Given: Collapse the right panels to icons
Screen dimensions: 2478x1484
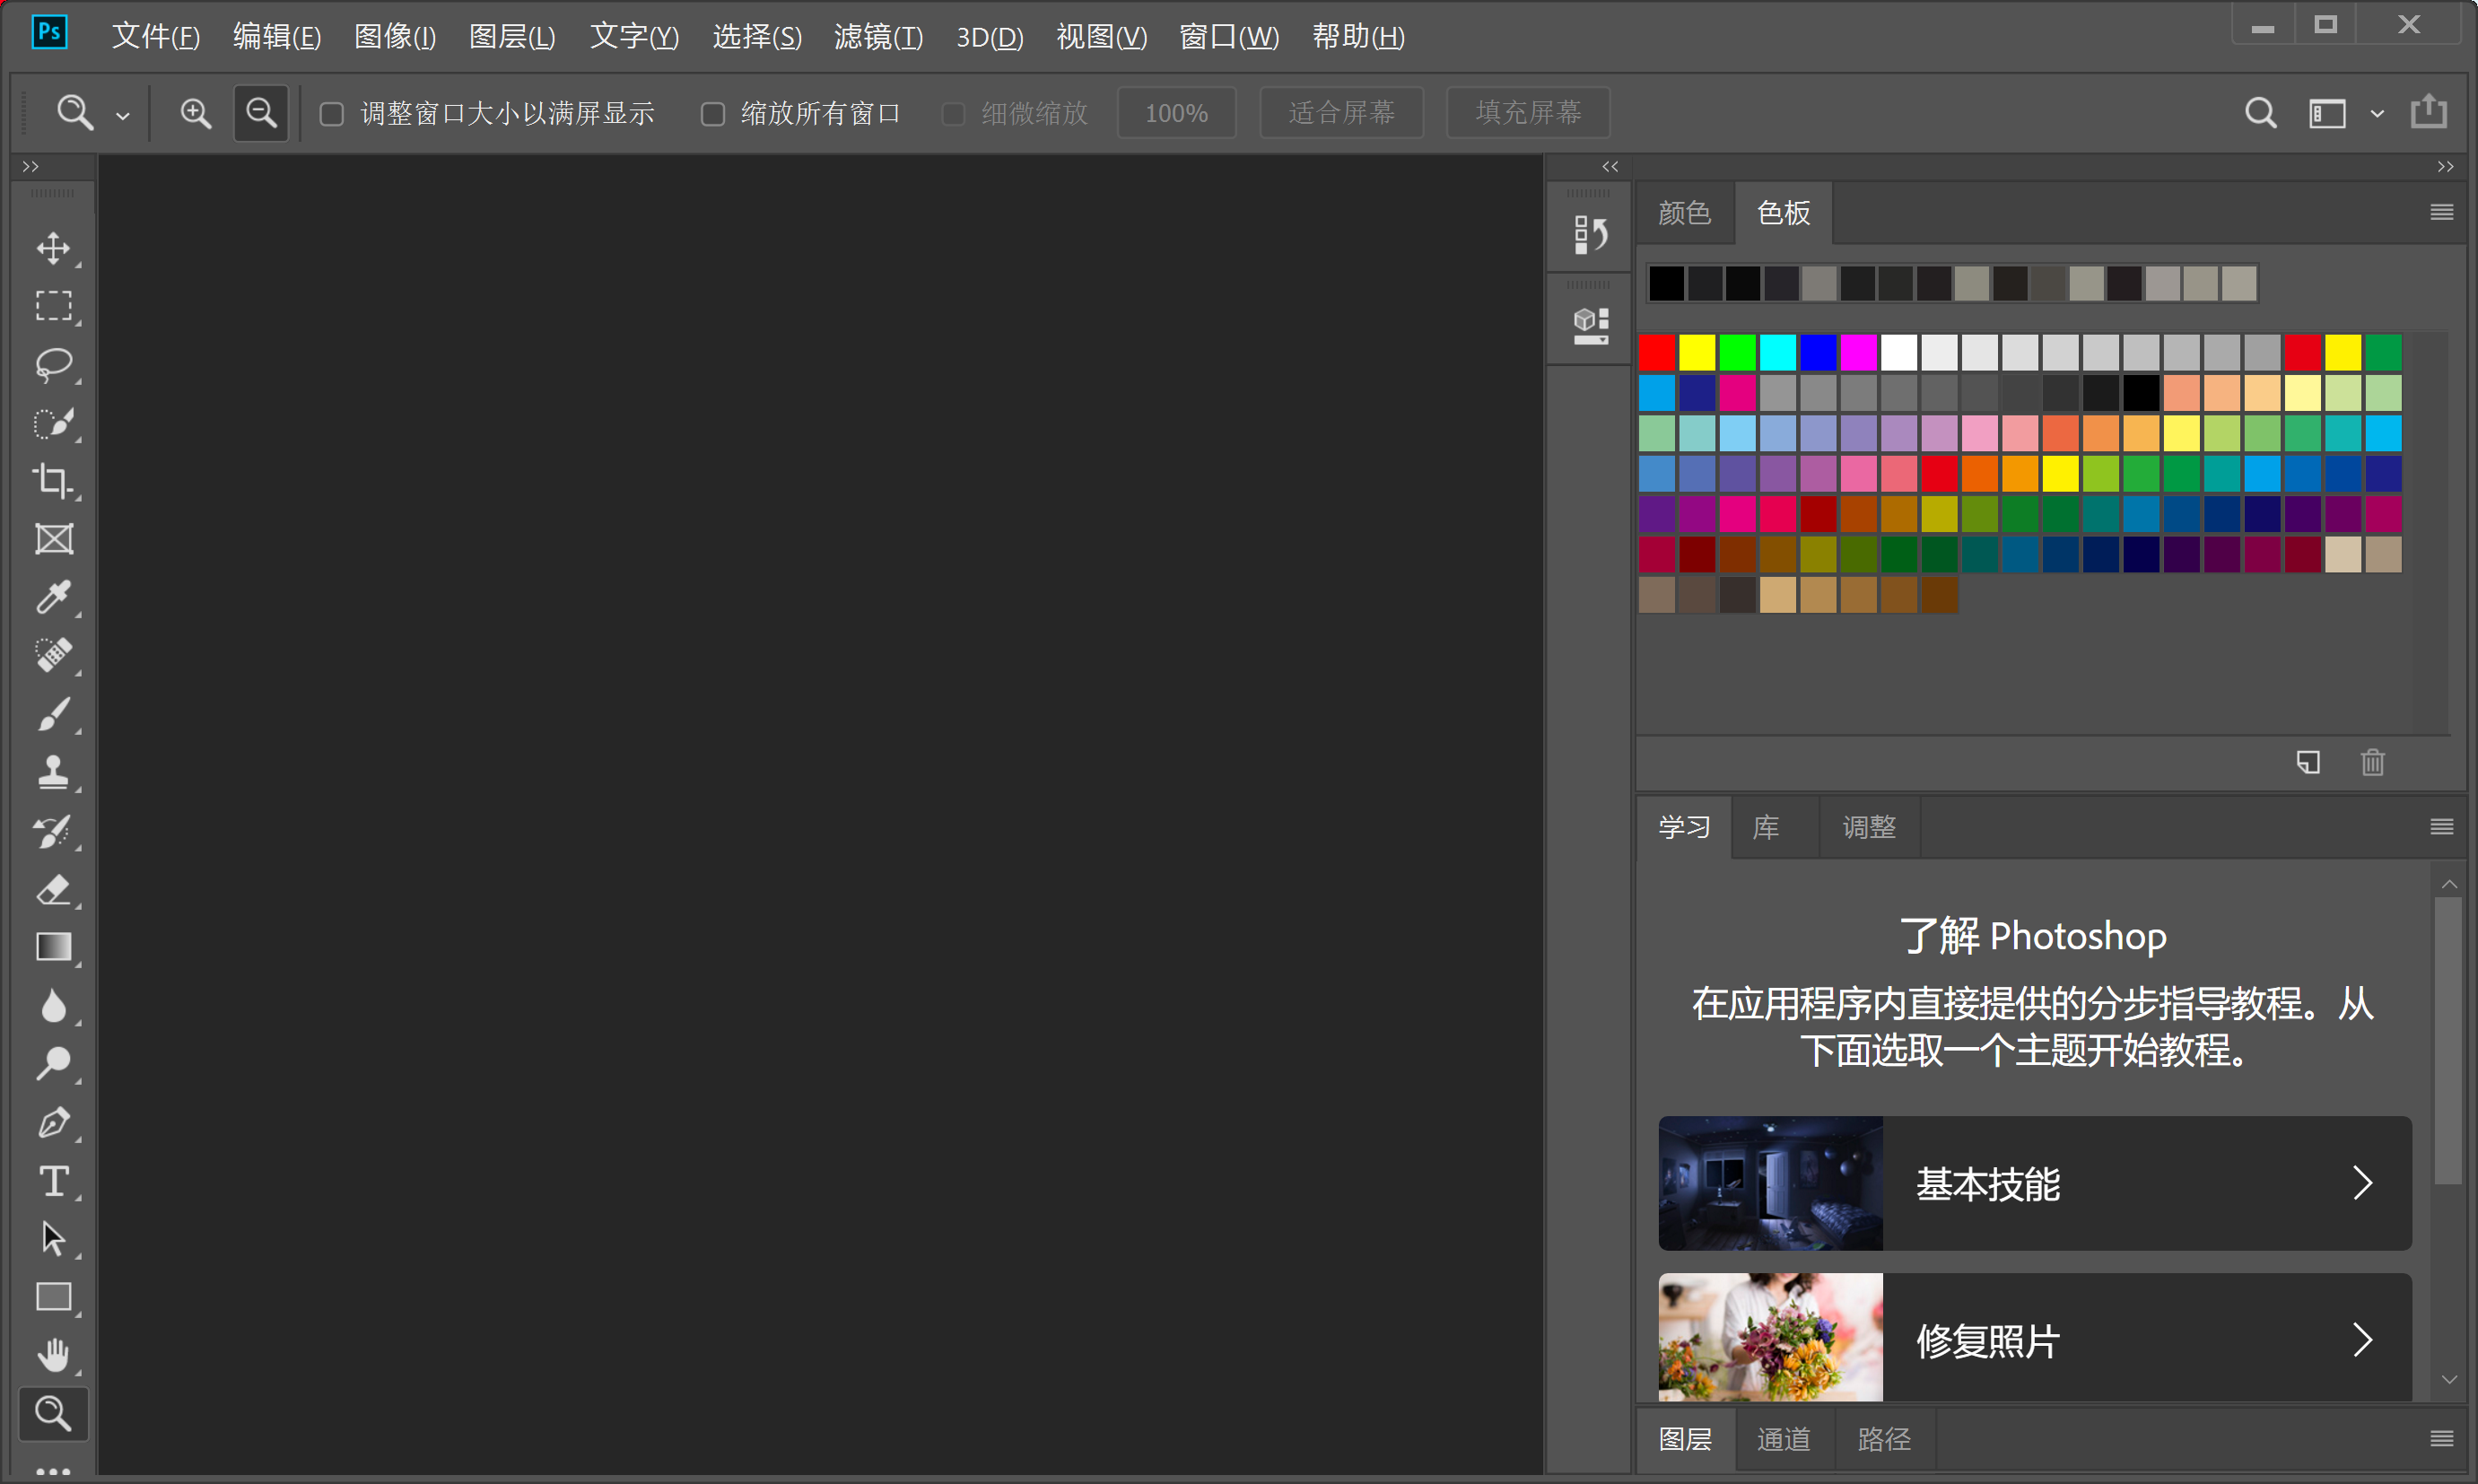Looking at the screenshot, I should pyautogui.click(x=2445, y=167).
